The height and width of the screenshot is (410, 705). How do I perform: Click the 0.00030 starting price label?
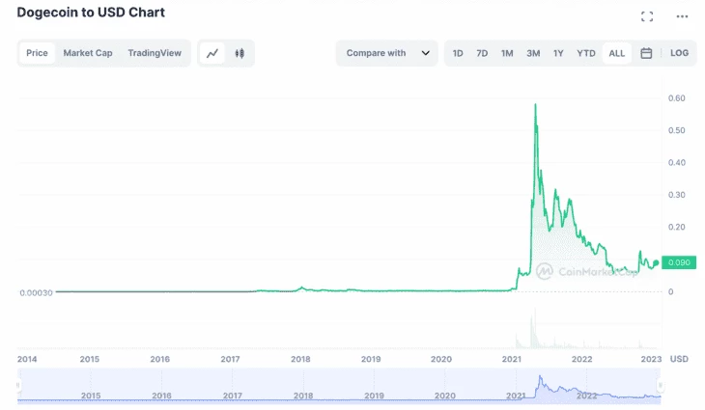[x=36, y=293]
